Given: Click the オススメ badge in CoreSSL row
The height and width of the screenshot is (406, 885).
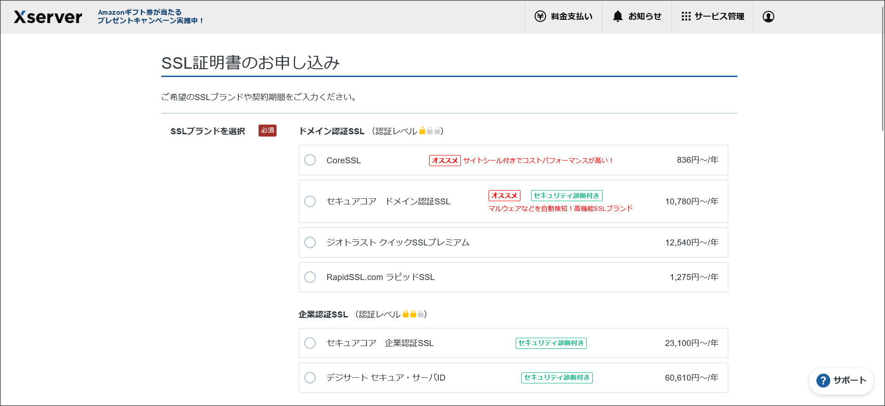Looking at the screenshot, I should tap(445, 161).
